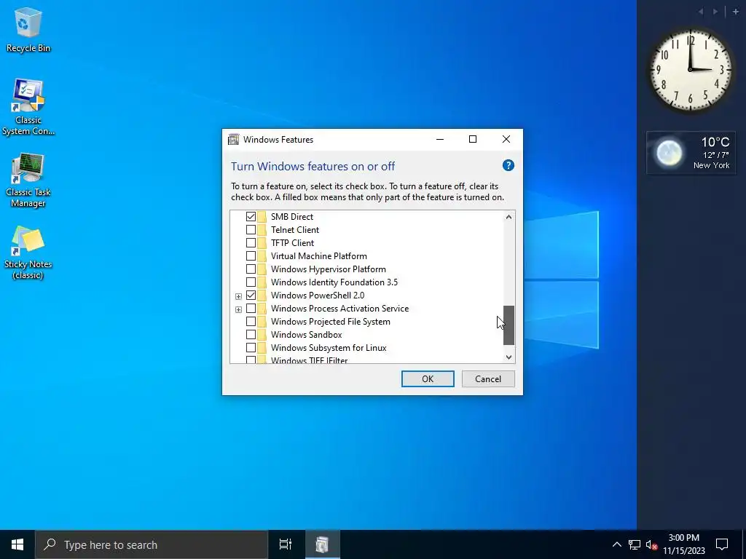Click the folder icon beside Windows Sandbox
This screenshot has width=746, height=559.
[x=262, y=335]
